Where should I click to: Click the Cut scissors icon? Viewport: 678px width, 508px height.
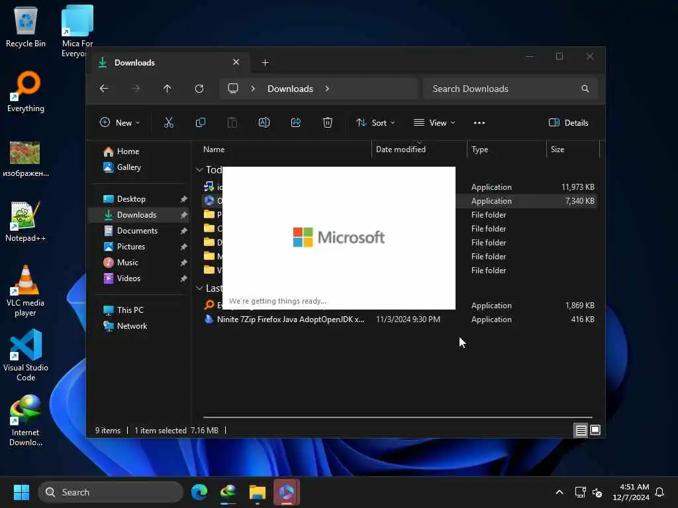click(169, 122)
